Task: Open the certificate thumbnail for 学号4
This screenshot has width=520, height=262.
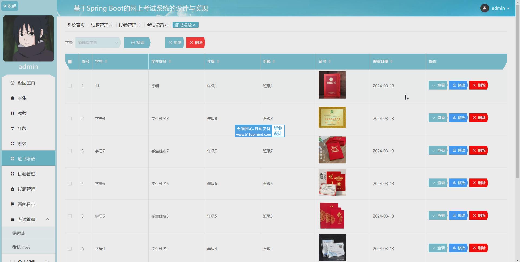Action: (x=332, y=248)
